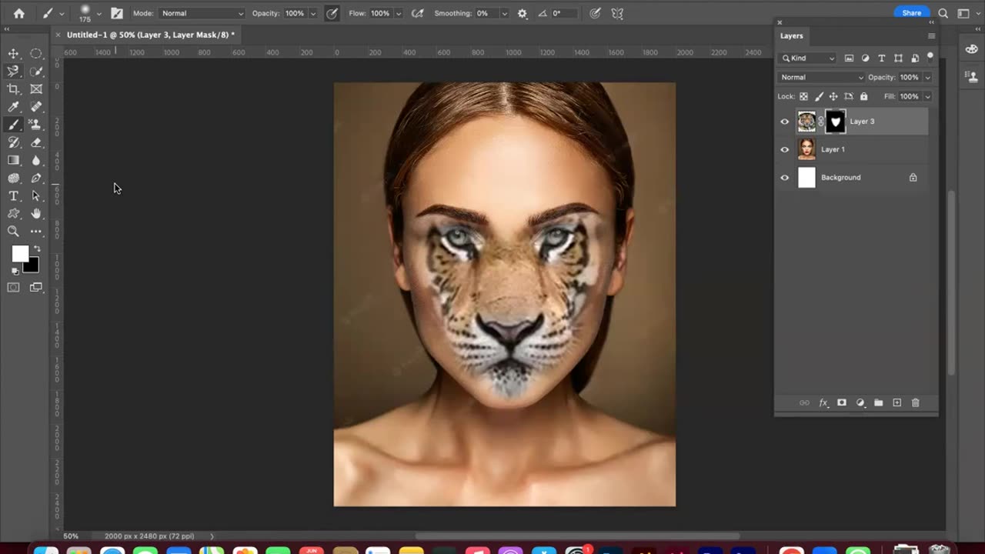Open smoothing options gear icon

pos(523,13)
